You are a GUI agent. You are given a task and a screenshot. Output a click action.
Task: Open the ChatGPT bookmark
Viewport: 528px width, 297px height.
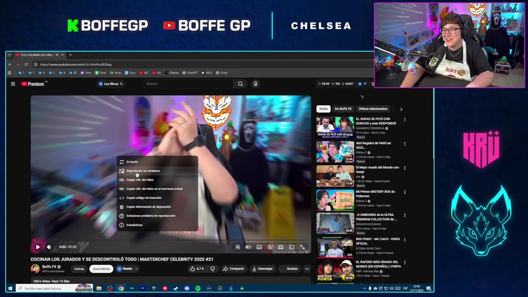[x=190, y=73]
